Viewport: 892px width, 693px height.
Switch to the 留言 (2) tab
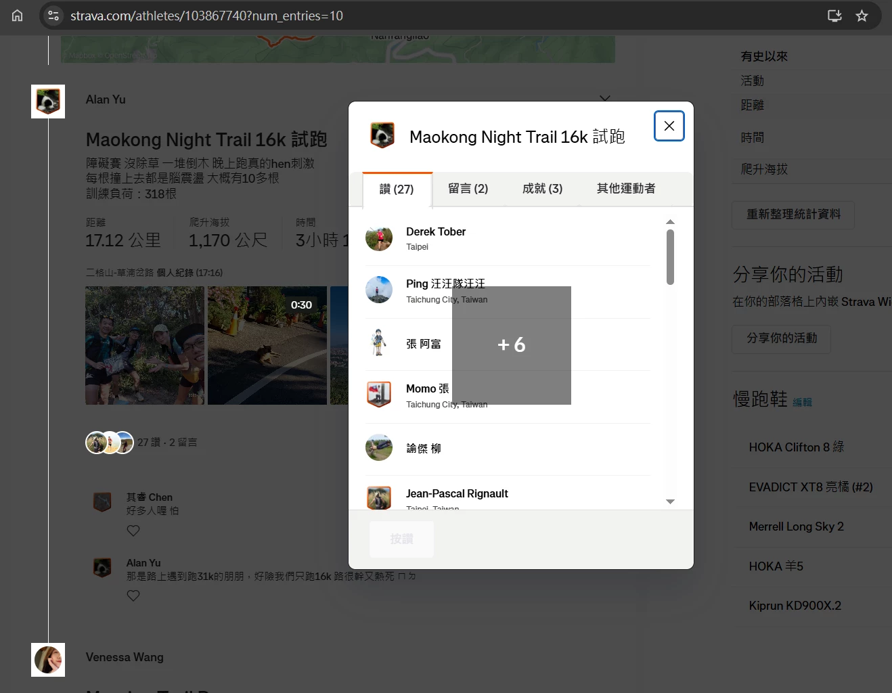pos(468,189)
